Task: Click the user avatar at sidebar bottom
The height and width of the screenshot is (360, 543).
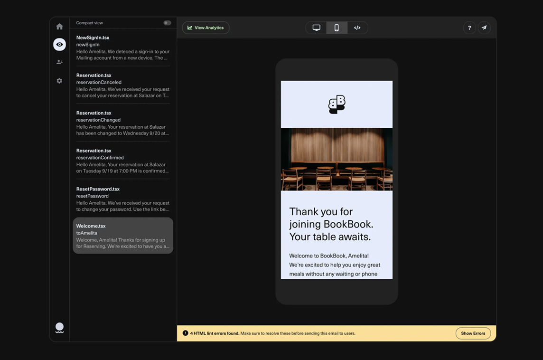Action: pos(59,327)
